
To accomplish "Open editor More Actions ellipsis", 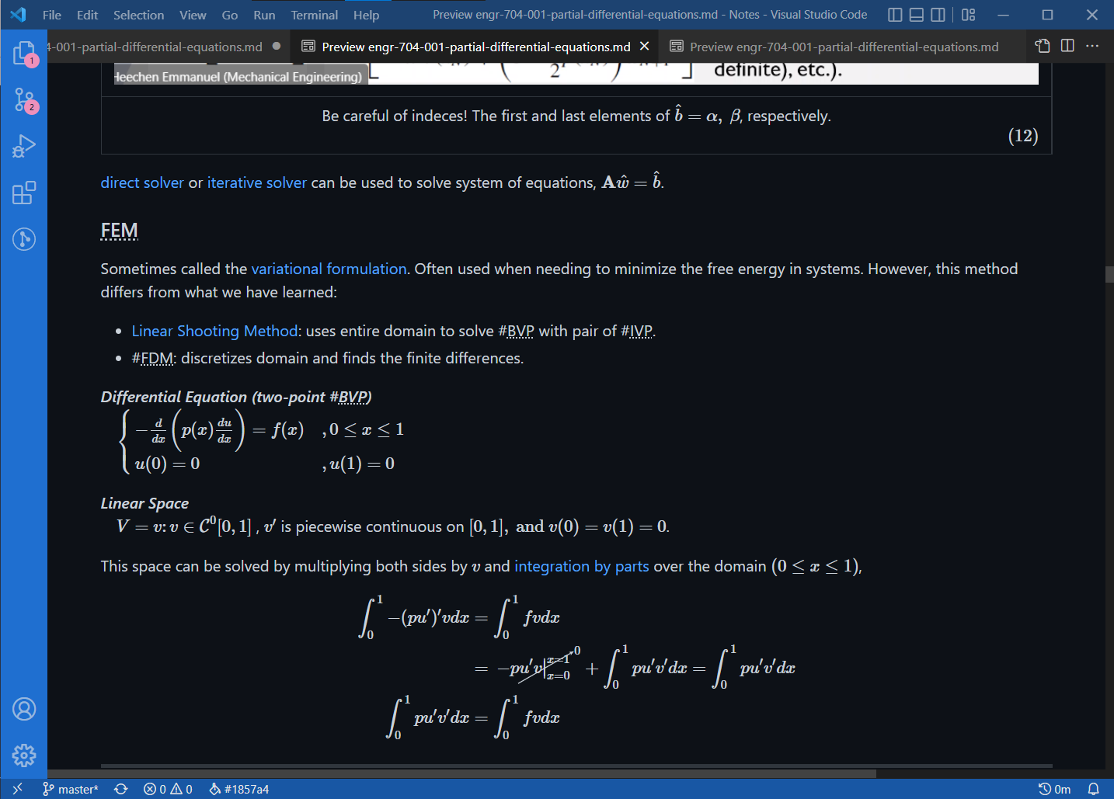I will [1092, 46].
